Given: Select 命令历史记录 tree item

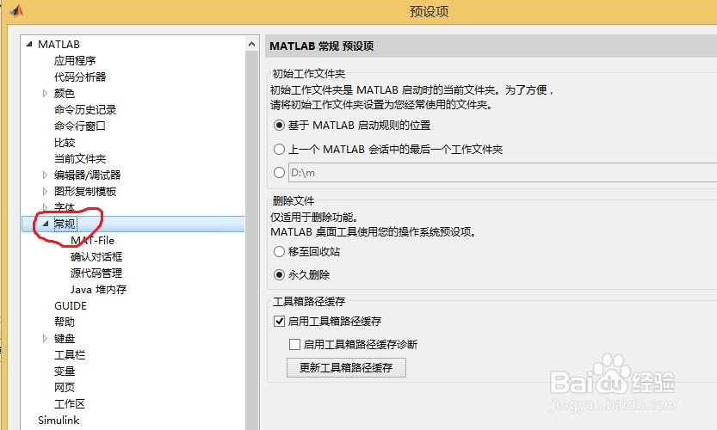Looking at the screenshot, I should pyautogui.click(x=85, y=110).
